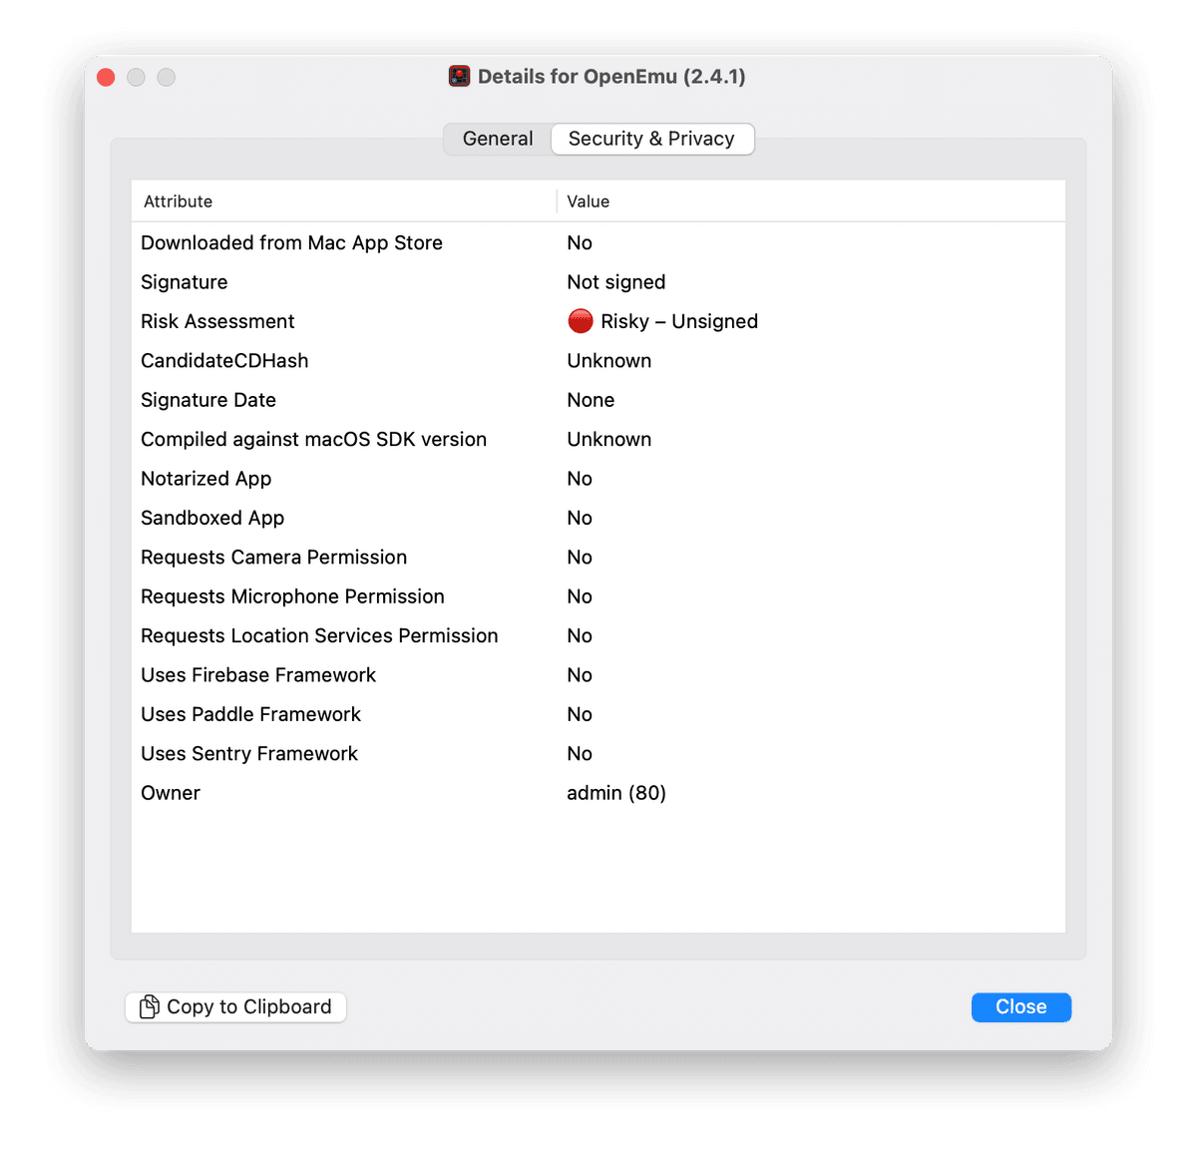This screenshot has width=1197, height=1164.
Task: Close the window with red title bar button
Action: pyautogui.click(x=106, y=78)
